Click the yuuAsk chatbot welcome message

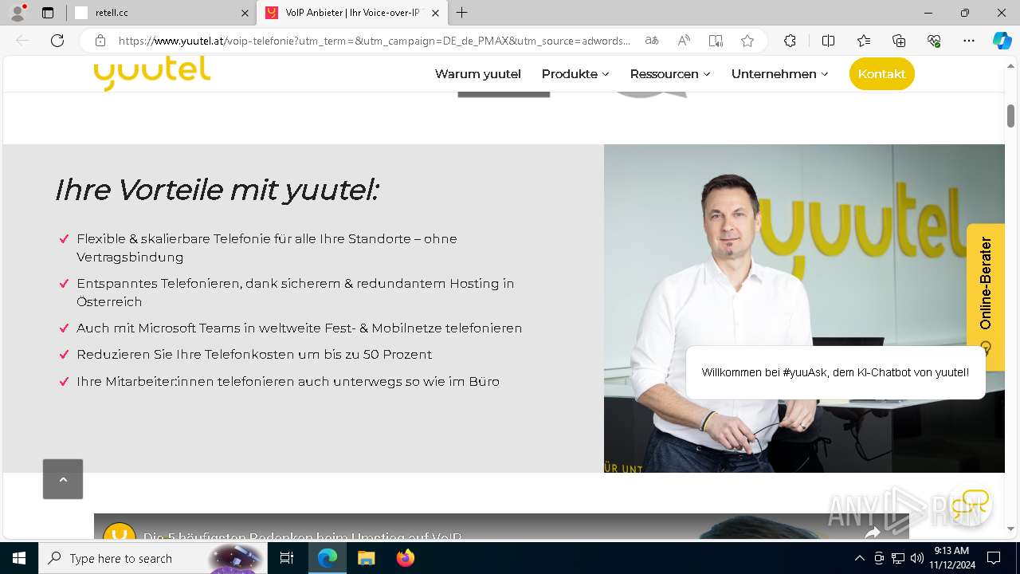pos(835,372)
